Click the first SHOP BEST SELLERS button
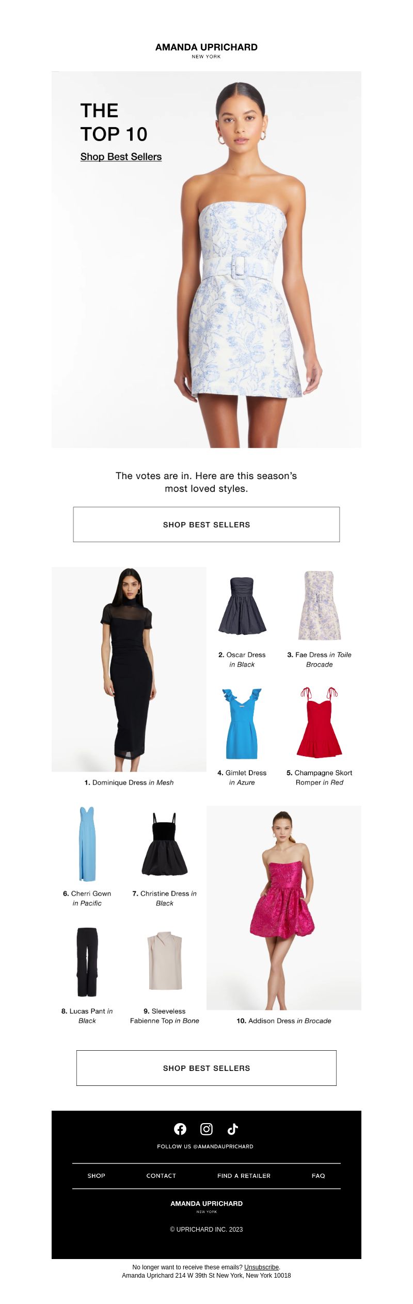413x1304 pixels. [x=206, y=524]
